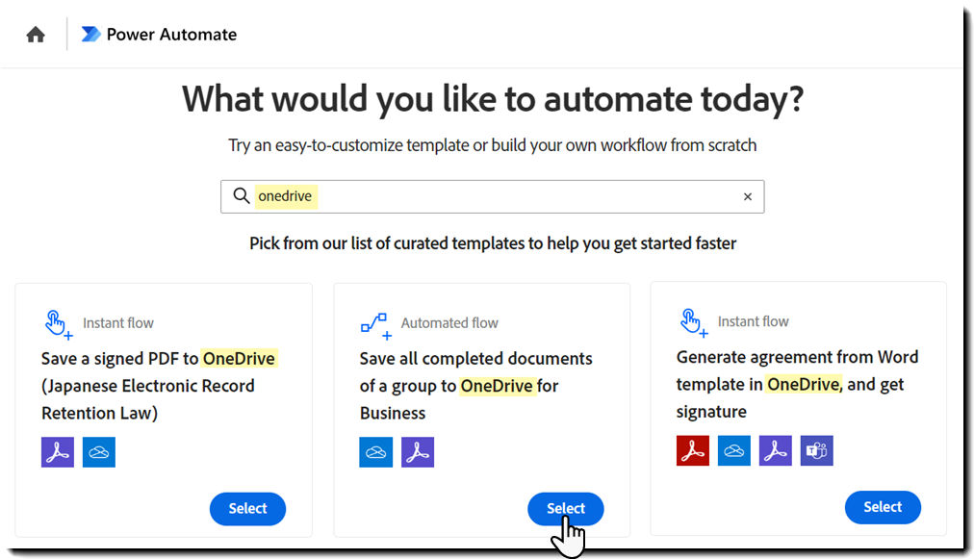Click 'Save all completed documents' card title
974x559 pixels.
coord(475,386)
